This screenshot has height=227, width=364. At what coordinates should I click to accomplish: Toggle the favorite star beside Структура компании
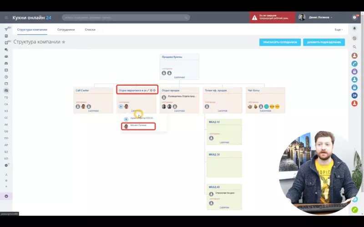(63, 42)
